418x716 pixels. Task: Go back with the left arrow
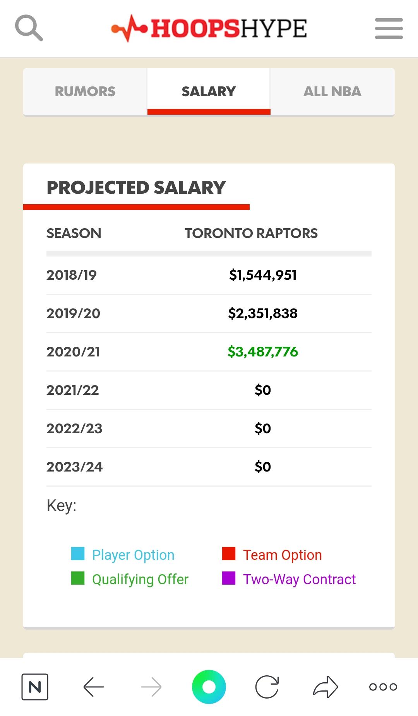point(94,687)
